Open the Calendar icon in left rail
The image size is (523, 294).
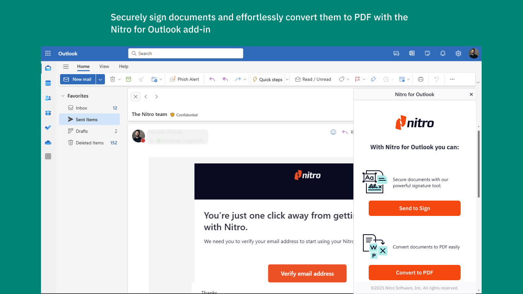pos(48,83)
